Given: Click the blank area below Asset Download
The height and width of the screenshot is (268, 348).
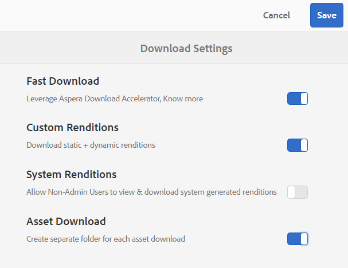Looking at the screenshot, I should (x=172, y=258).
